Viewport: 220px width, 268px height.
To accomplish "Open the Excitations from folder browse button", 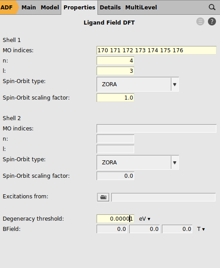I will 103,197.
